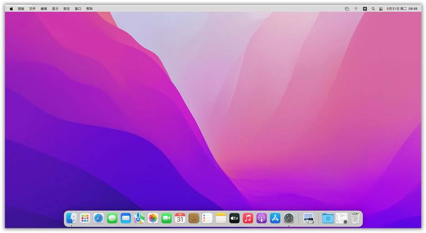Open the Photos app
The image size is (426, 233).
(153, 218)
